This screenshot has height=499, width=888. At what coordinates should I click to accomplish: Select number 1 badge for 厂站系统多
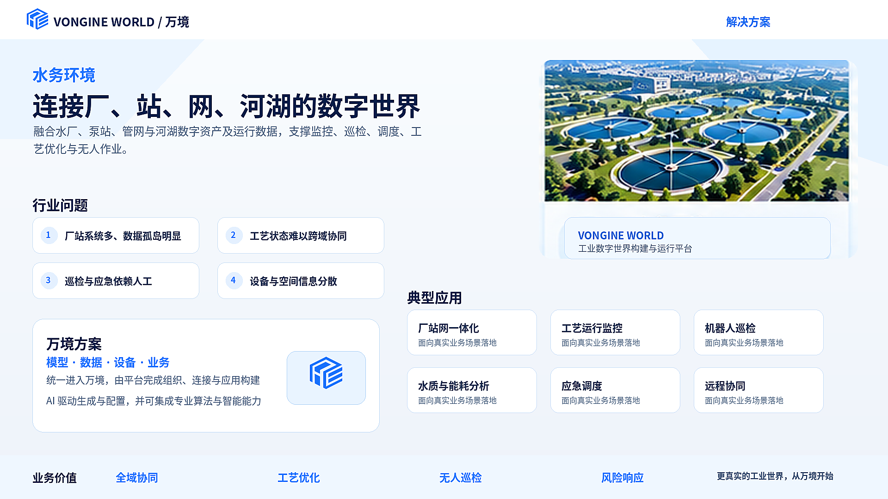pos(49,235)
